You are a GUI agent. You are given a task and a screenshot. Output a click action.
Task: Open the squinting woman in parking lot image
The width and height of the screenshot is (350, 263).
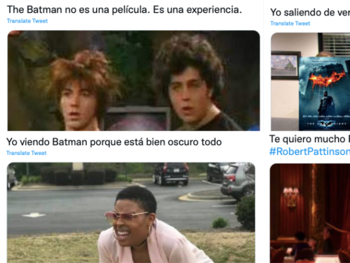(x=131, y=212)
